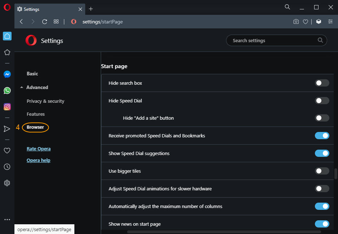The width and height of the screenshot is (338, 234).
Task: Expand sidebar options with three dots
Action: pyautogui.click(x=7, y=220)
